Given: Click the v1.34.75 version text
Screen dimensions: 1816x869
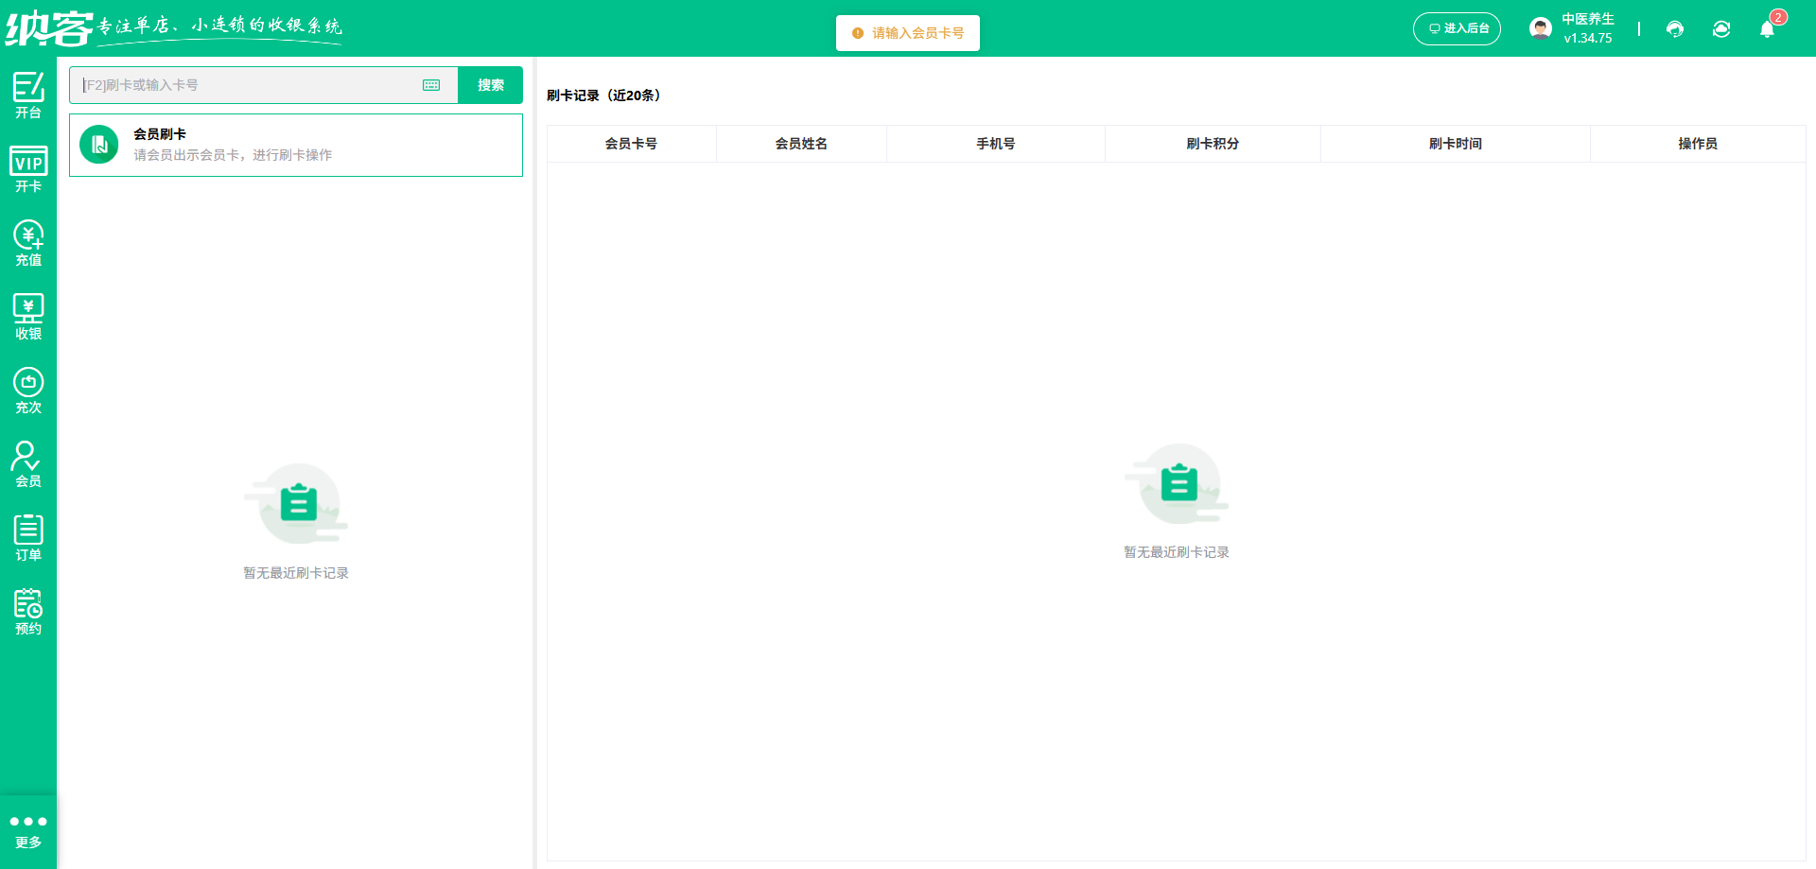Looking at the screenshot, I should coord(1588,39).
